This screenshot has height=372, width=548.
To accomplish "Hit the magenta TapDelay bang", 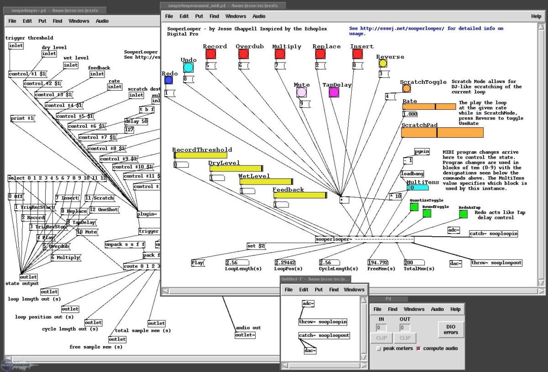I will (334, 93).
